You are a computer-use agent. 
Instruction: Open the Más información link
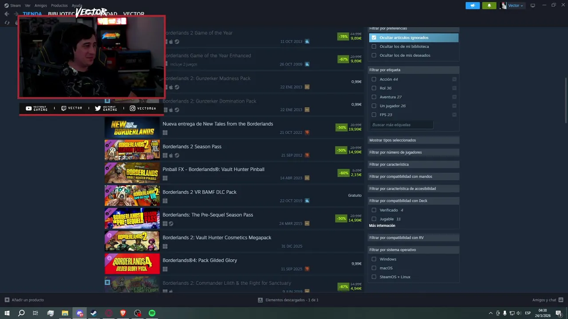[382, 226]
